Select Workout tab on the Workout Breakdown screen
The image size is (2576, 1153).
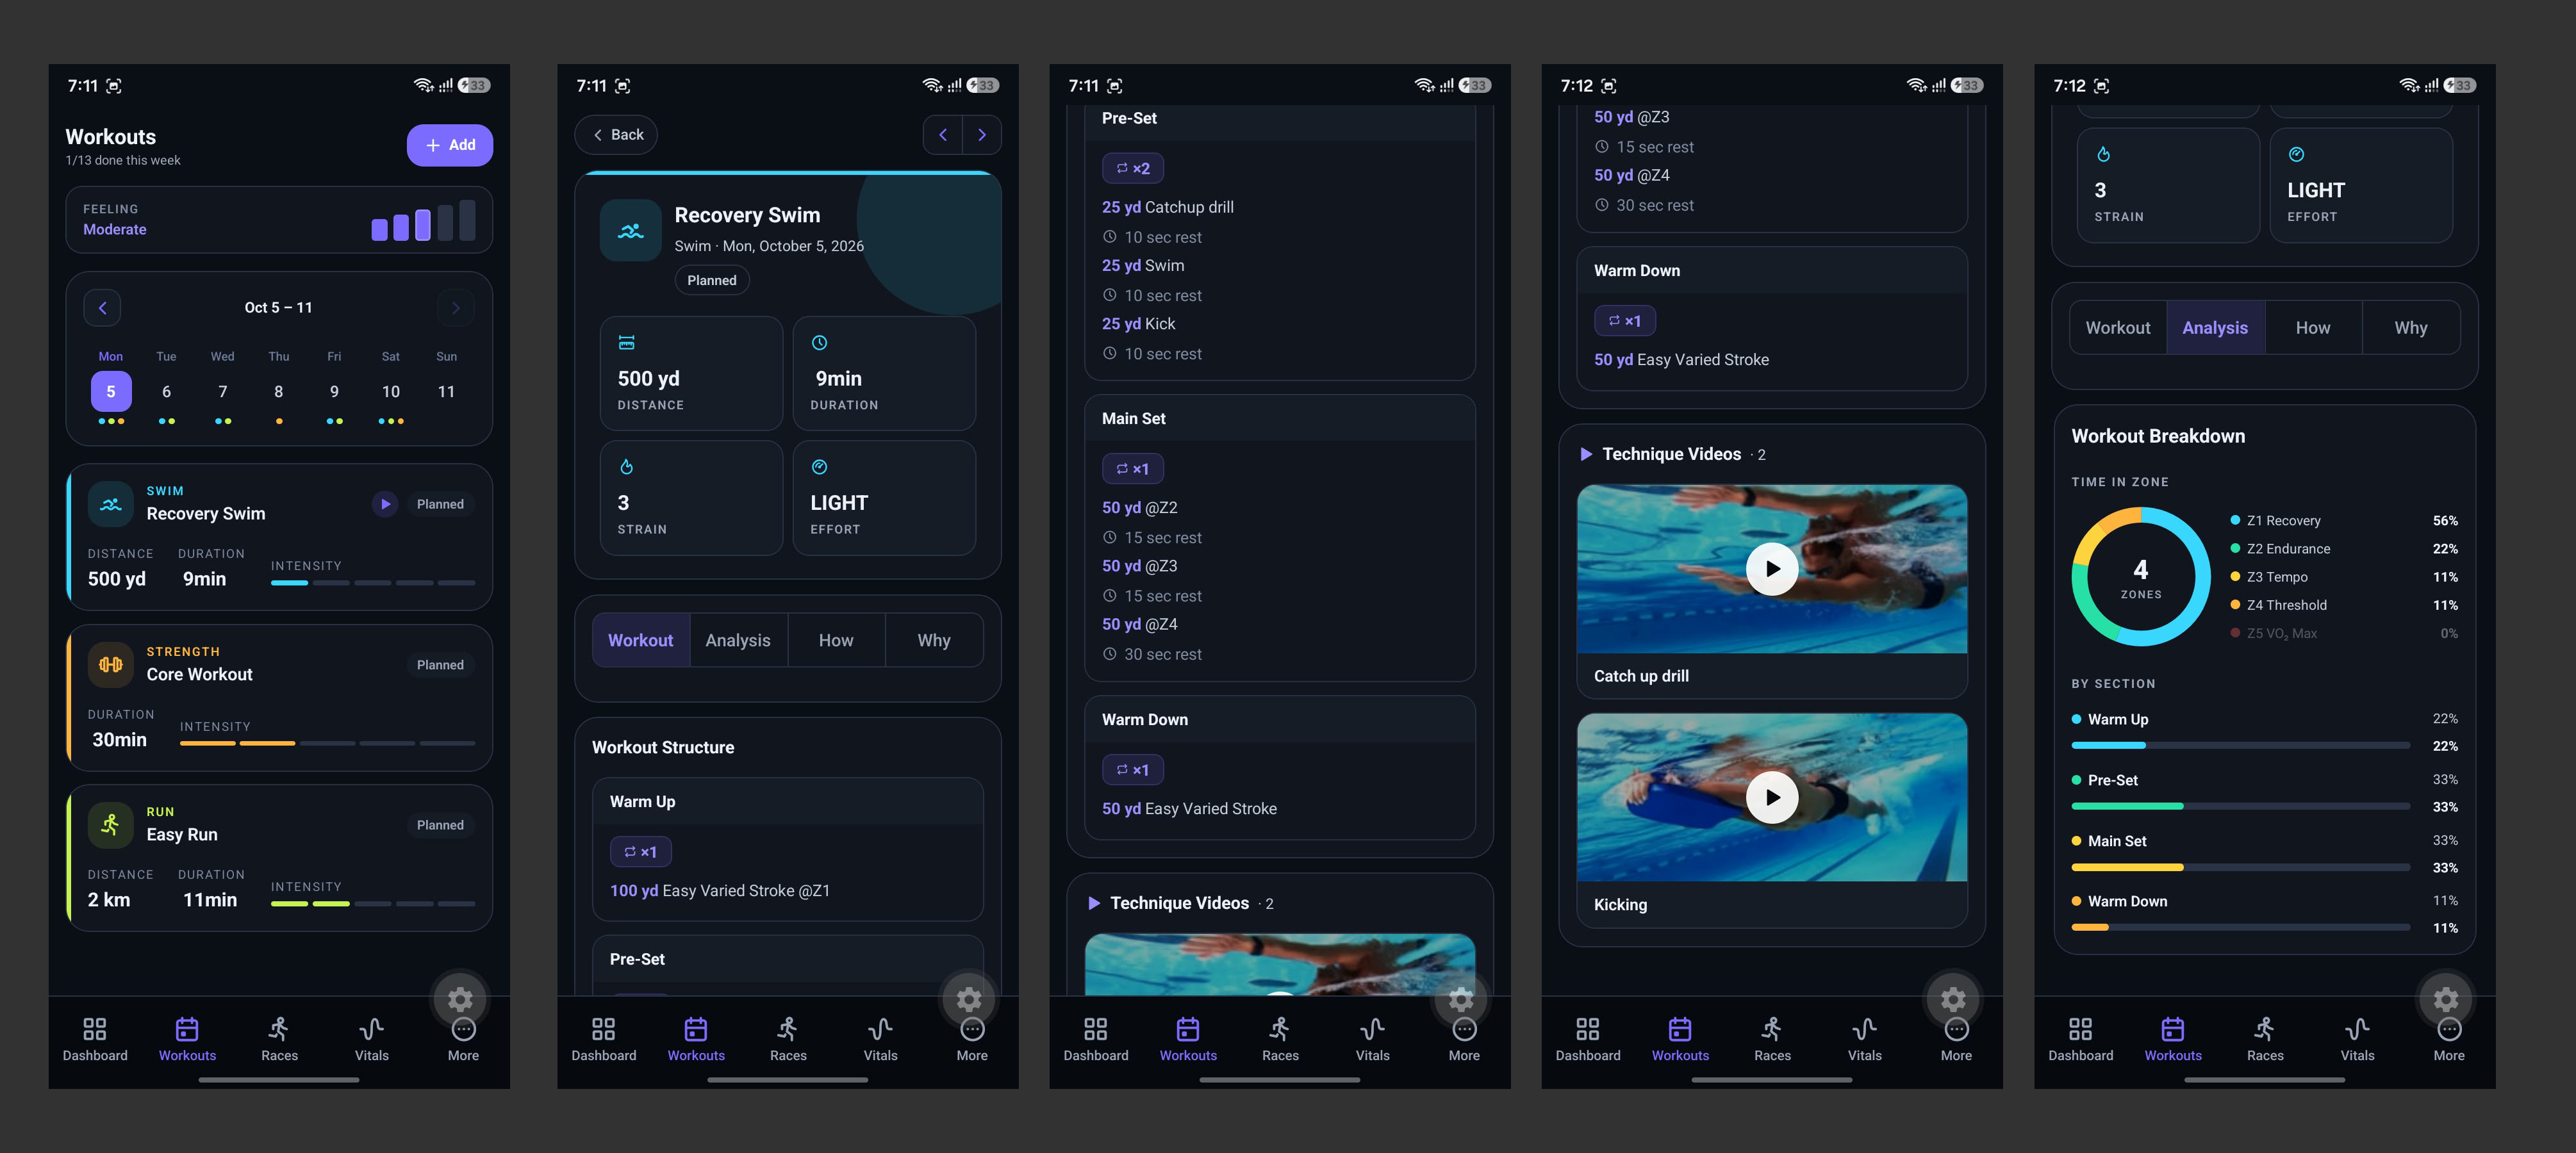click(2118, 328)
